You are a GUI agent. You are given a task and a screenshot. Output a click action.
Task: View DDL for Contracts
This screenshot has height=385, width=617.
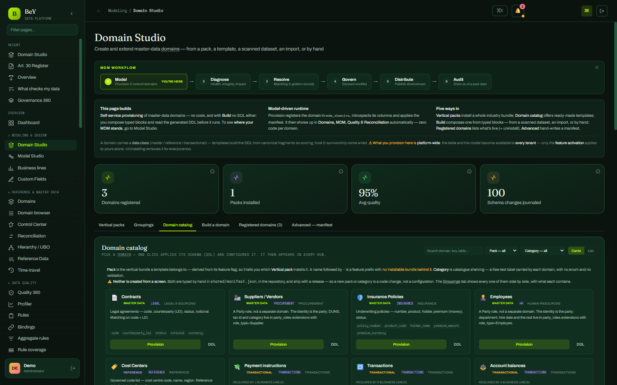[212, 344]
